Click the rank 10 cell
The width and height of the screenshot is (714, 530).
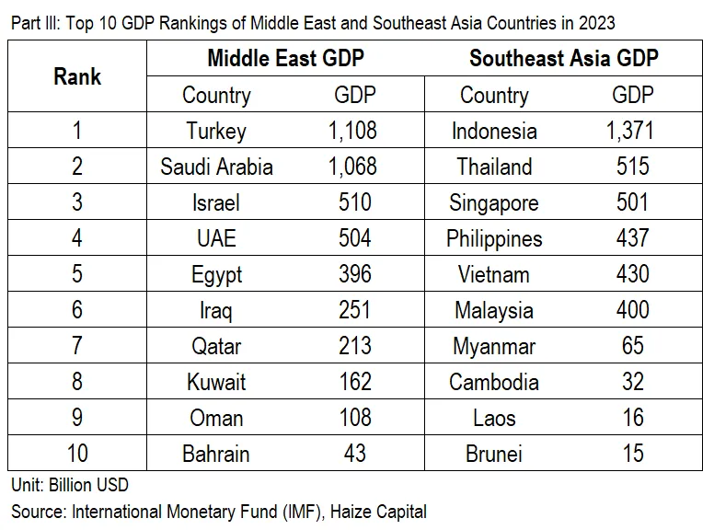coord(77,454)
